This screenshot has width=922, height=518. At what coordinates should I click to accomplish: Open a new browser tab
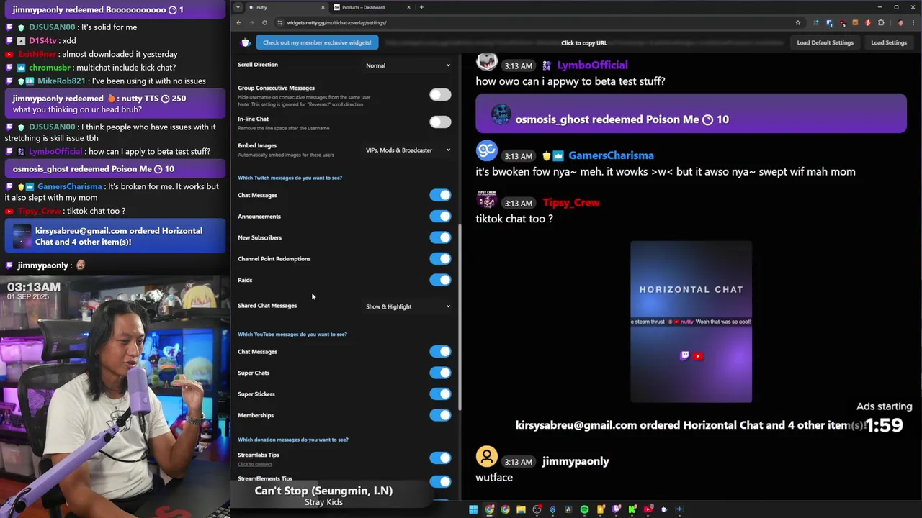[x=421, y=7]
